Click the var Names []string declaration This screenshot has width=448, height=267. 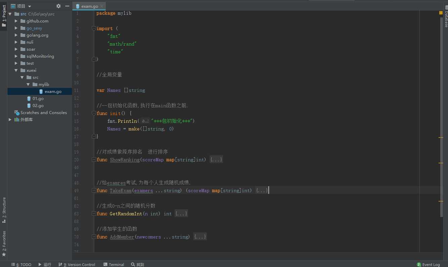(x=121, y=90)
